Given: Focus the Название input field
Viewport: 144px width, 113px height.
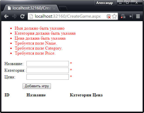Looking at the screenshot, I should pos(48,64).
